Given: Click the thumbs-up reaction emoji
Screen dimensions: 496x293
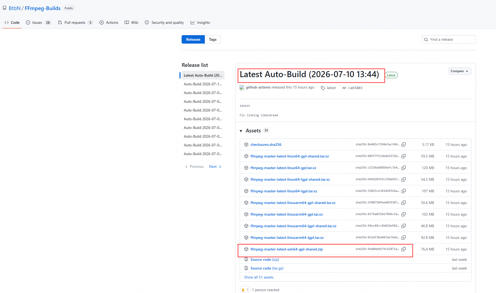Looking at the screenshot, I should 243,290.
